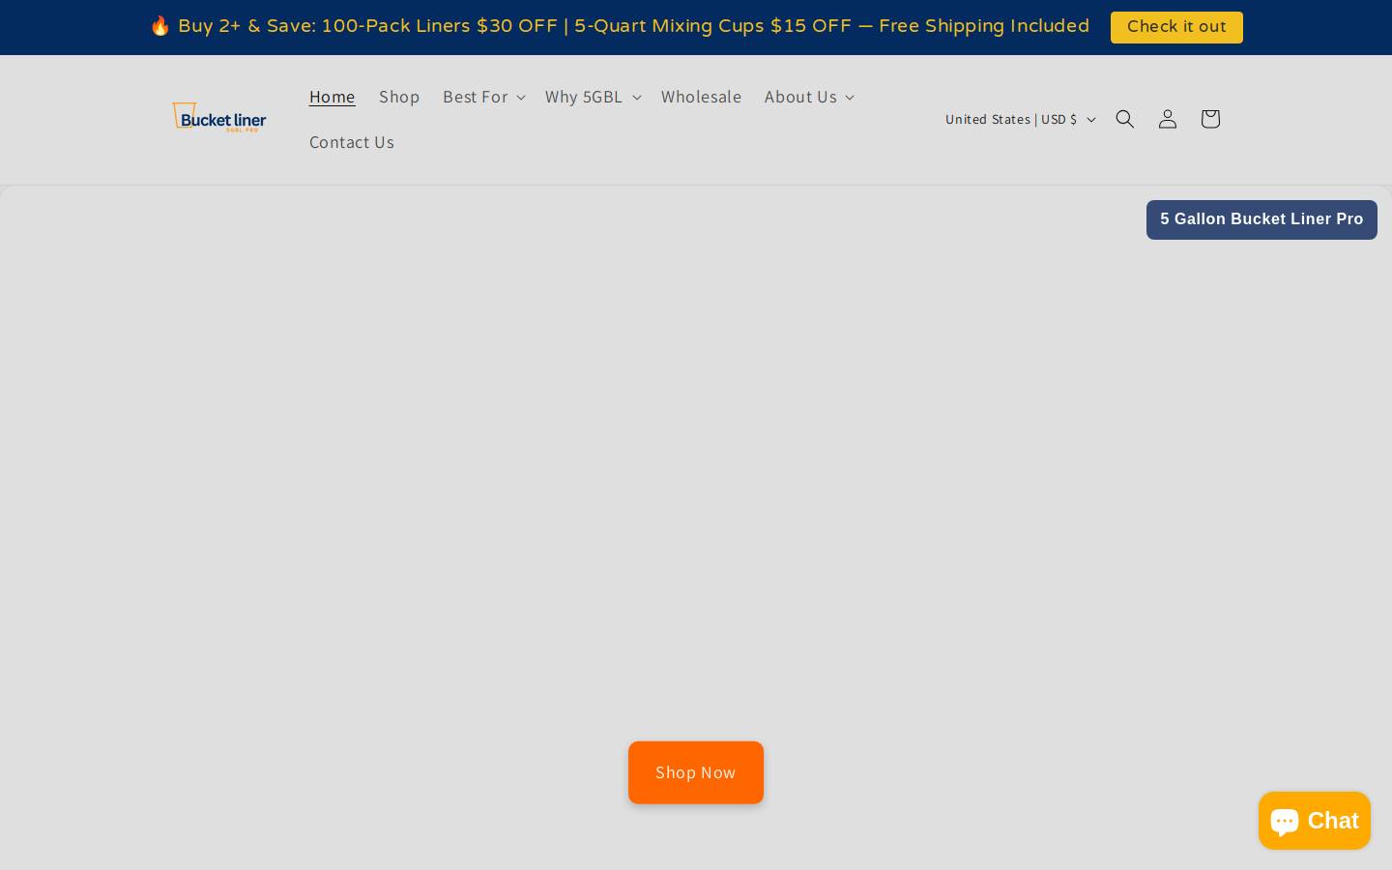Expand the Best For menu
1392x870 pixels.
(x=483, y=97)
